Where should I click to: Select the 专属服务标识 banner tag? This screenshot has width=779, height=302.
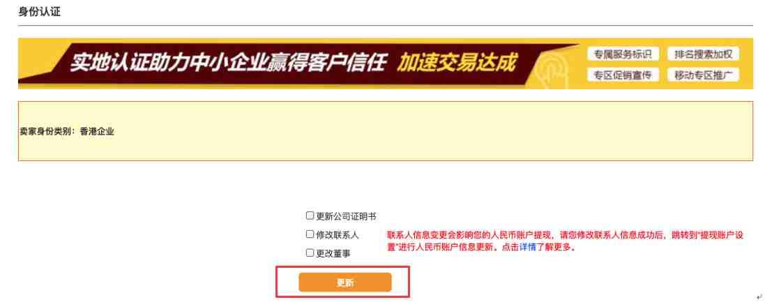click(623, 54)
